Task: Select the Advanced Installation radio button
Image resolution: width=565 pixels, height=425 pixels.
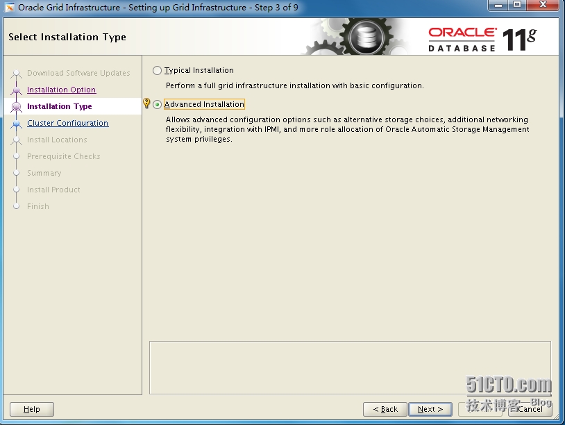Action: pyautogui.click(x=157, y=105)
